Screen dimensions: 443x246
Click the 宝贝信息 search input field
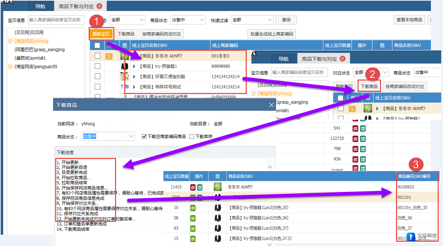55,20
